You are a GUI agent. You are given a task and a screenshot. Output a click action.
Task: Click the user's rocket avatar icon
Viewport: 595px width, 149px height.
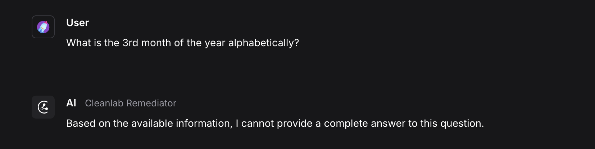43,27
